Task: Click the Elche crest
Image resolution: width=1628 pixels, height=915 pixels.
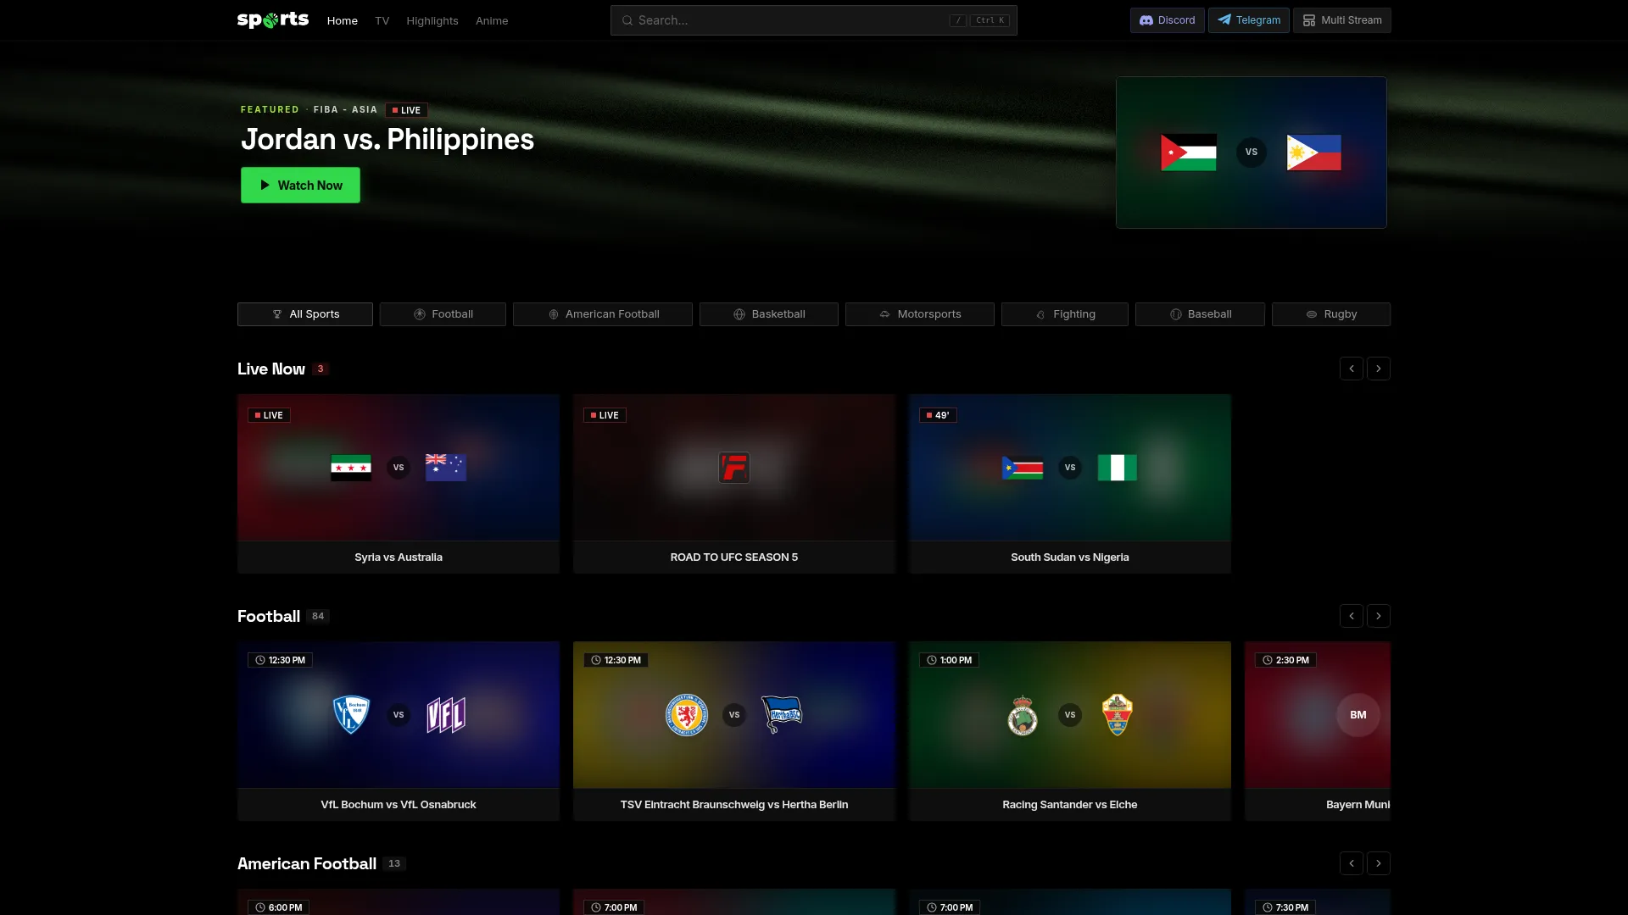Action: (x=1118, y=714)
